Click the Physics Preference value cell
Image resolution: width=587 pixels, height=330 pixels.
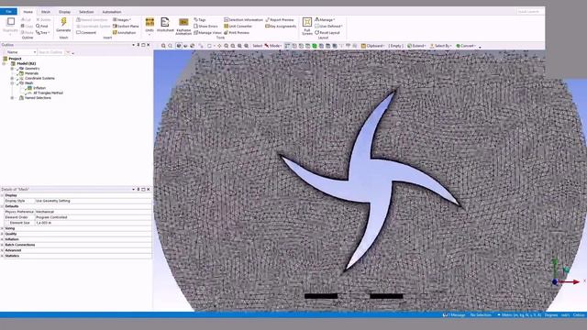click(94, 212)
